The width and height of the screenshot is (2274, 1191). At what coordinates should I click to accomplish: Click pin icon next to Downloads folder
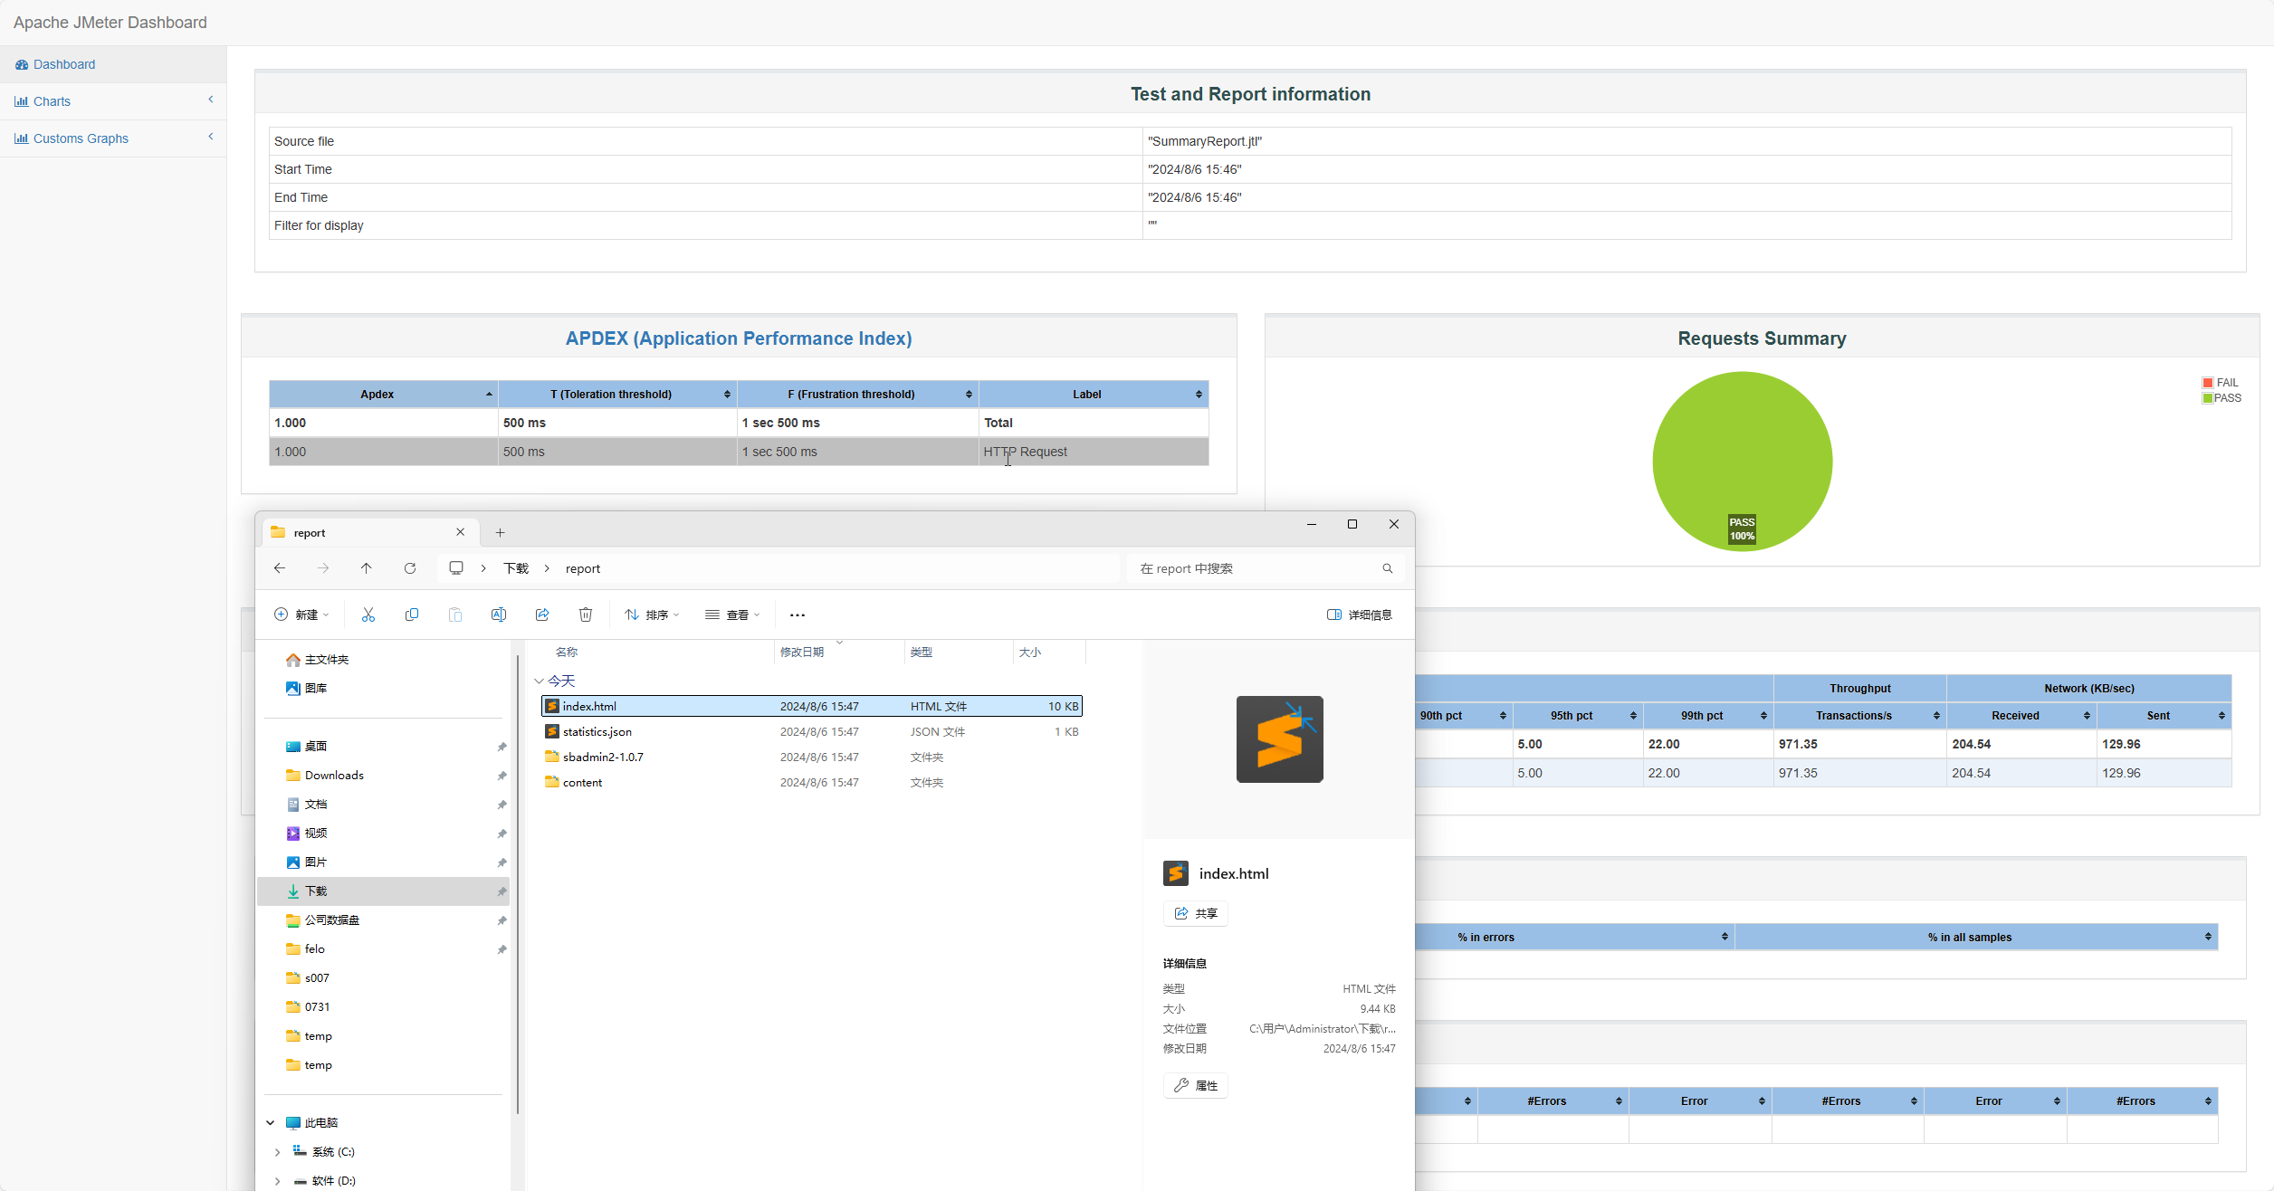502,776
